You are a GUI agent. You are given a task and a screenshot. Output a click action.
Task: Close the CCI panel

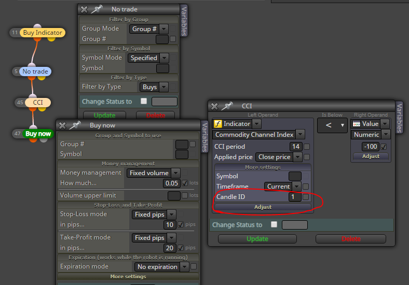(x=214, y=106)
